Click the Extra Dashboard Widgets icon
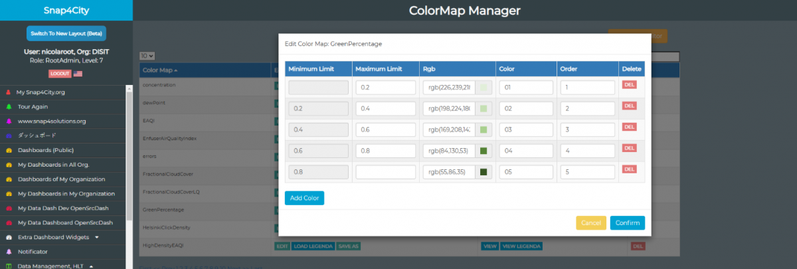This screenshot has height=269, width=797. coord(9,237)
